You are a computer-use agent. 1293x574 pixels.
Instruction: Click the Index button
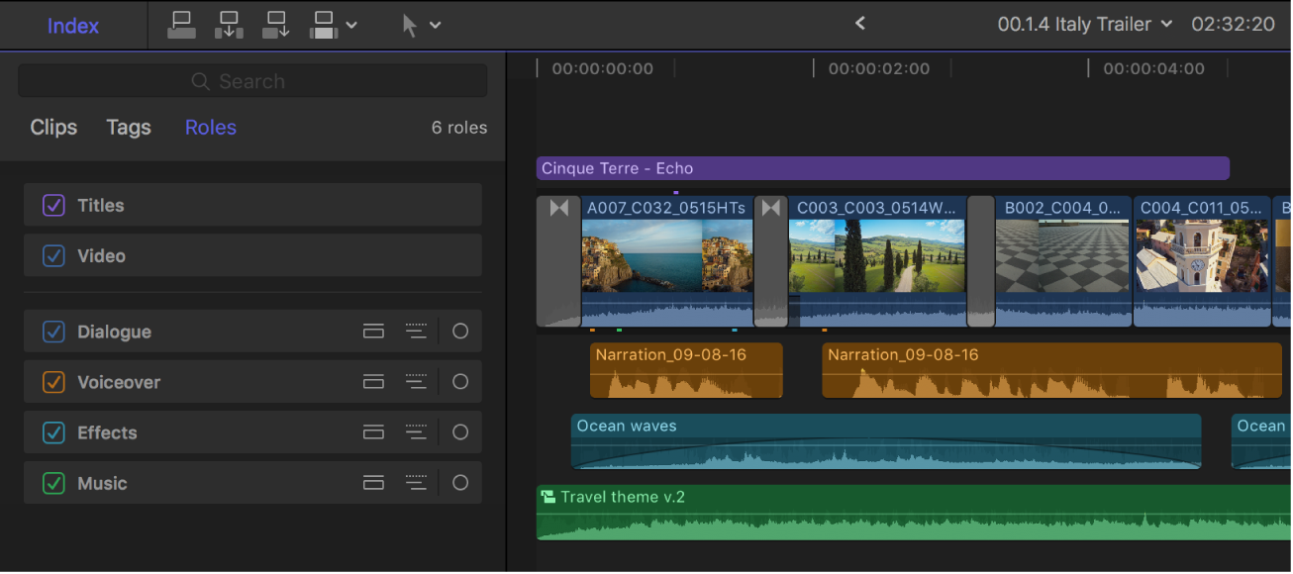(x=72, y=24)
